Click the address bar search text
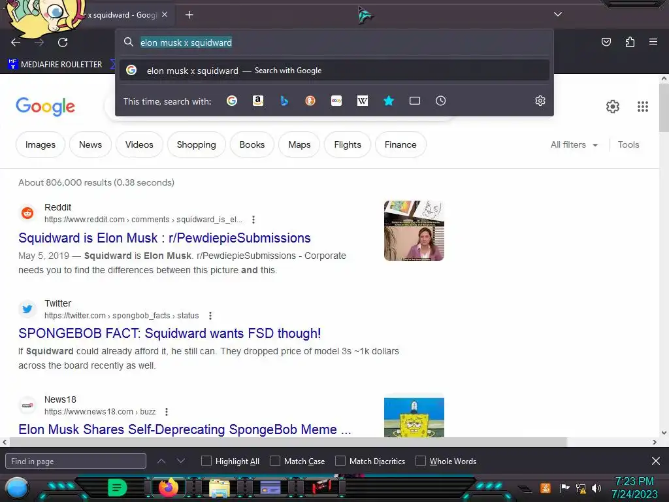This screenshot has width=669, height=502. [186, 42]
